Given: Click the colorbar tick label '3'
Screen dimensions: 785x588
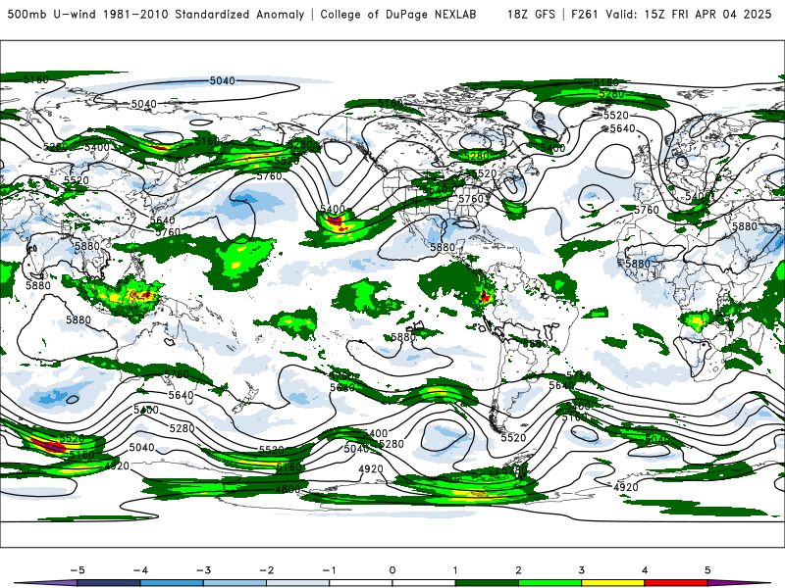Looking at the screenshot, I should pyautogui.click(x=582, y=570).
